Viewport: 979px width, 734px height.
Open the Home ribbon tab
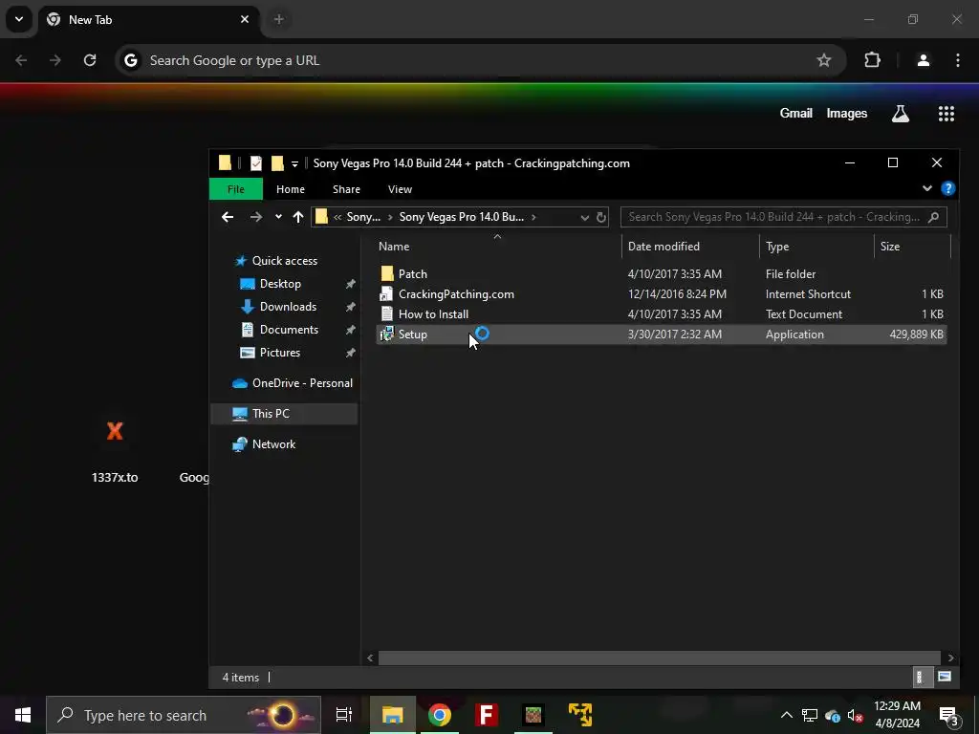pos(291,189)
